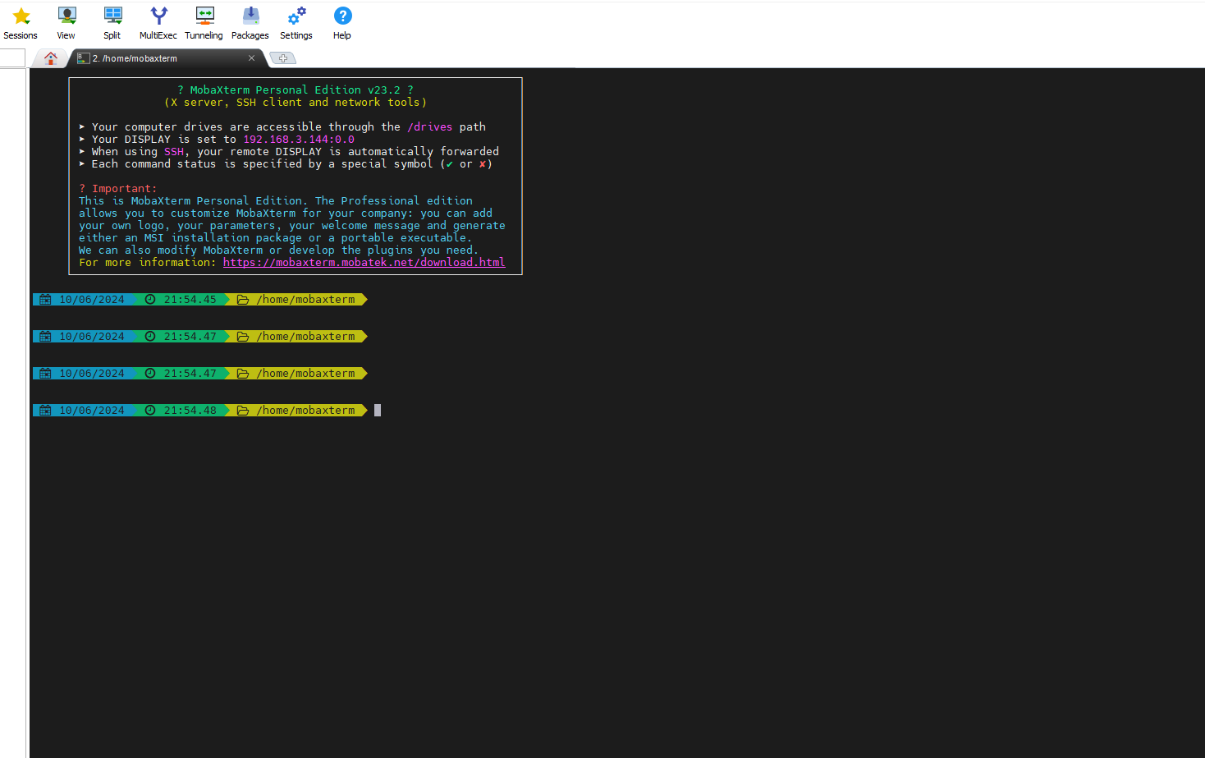Click the MobaXterm Personal Edition v23.2 title

296,90
